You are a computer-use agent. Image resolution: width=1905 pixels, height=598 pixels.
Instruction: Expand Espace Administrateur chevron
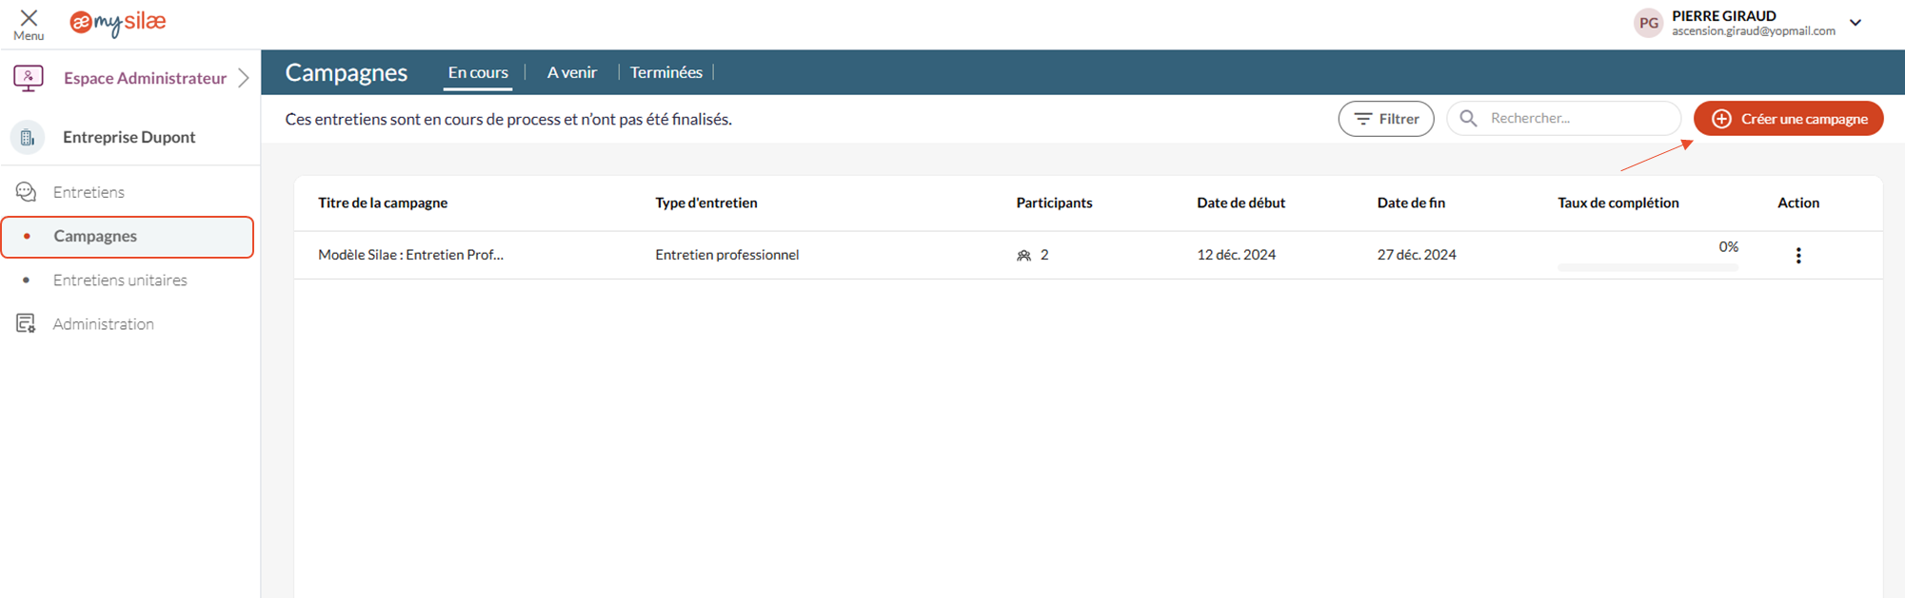(x=244, y=78)
